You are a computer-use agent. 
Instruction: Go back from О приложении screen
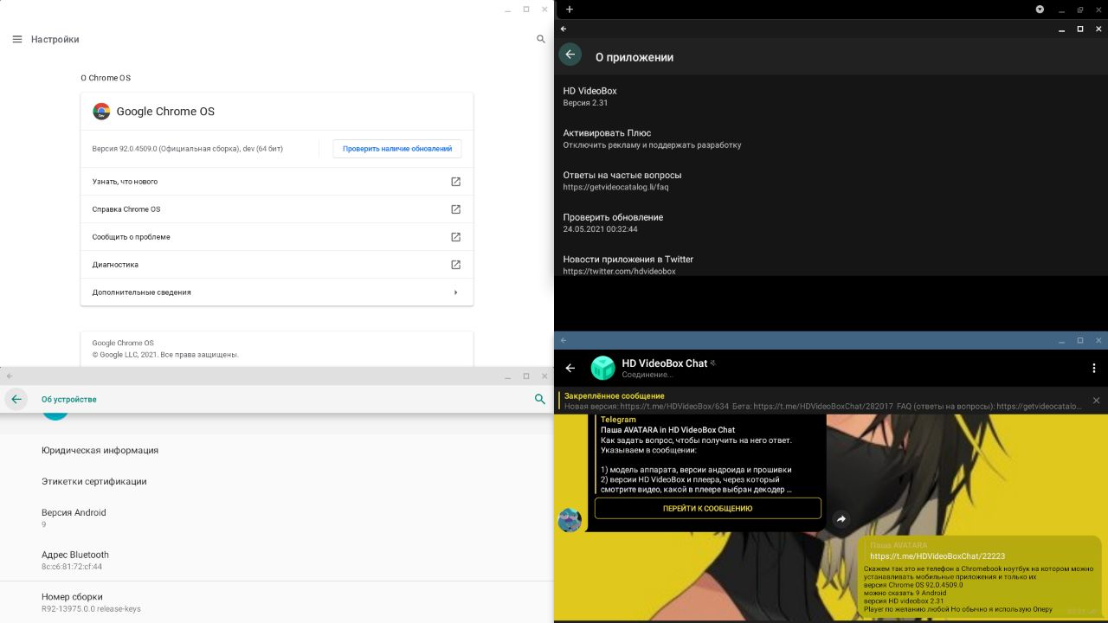(x=570, y=55)
